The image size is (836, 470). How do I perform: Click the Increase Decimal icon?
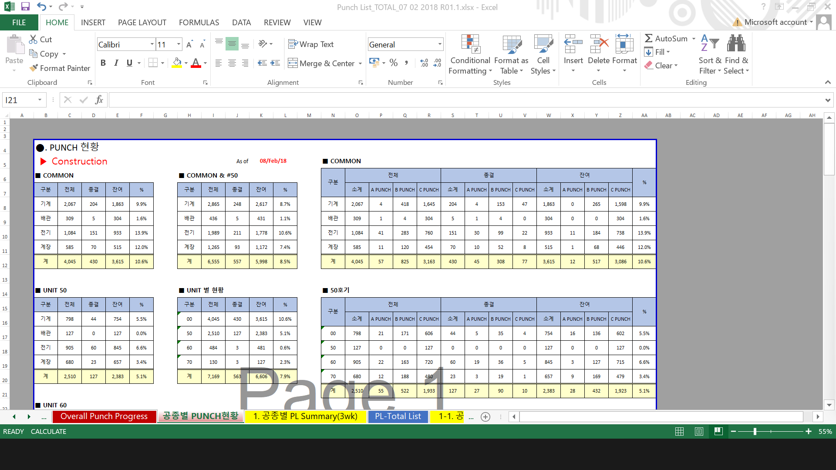424,63
